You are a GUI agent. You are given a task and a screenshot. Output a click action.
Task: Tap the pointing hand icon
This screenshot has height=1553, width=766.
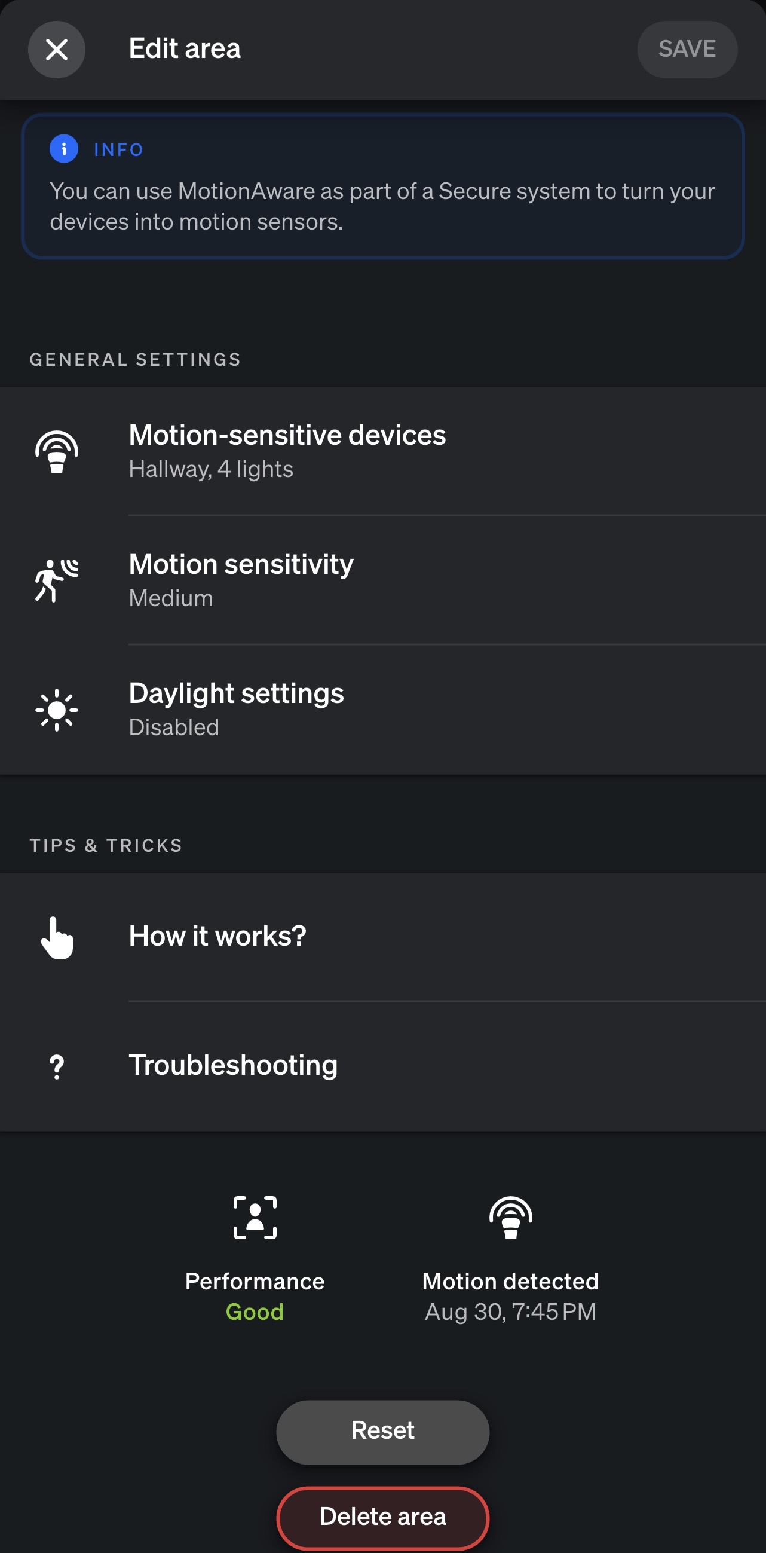click(x=57, y=937)
